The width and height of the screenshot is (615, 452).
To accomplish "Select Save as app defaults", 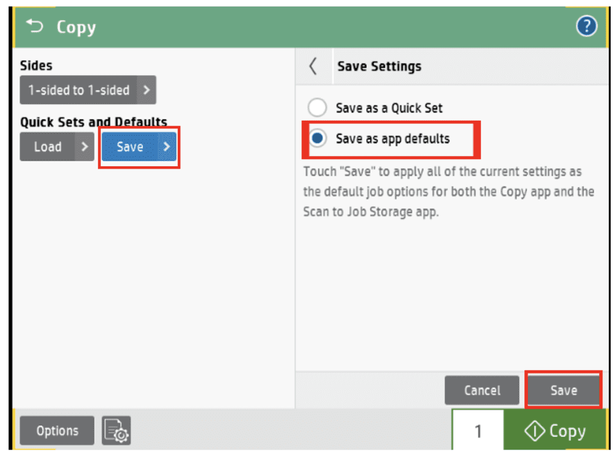I will click(x=317, y=138).
